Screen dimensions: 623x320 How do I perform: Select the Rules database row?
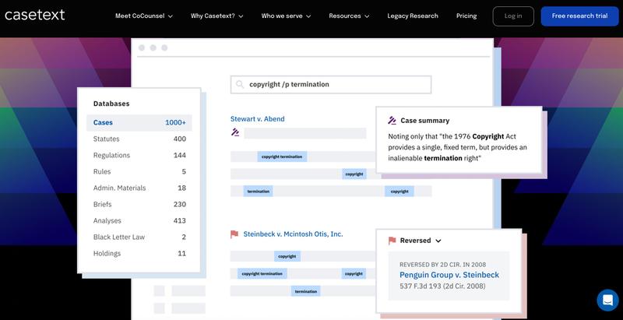139,171
